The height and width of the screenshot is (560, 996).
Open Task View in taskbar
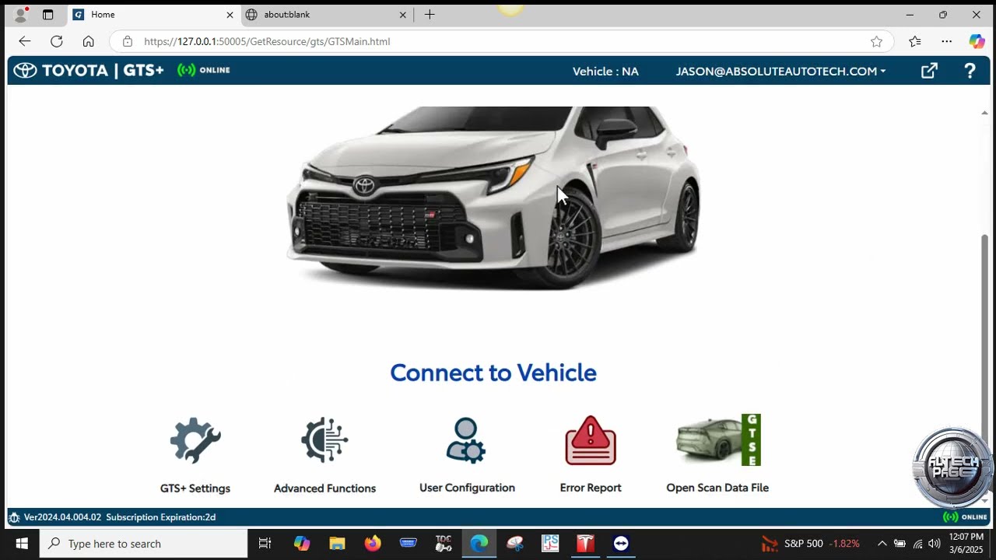click(x=265, y=544)
